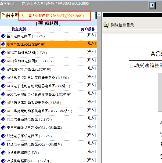Viewport: 162px width, 163px height.
Task: Click the book icon beside AG5 1.8T轿车 变速器电路图
Action: click(3, 94)
